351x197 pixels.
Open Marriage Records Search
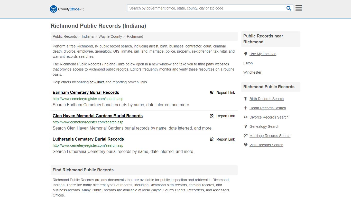270,136
